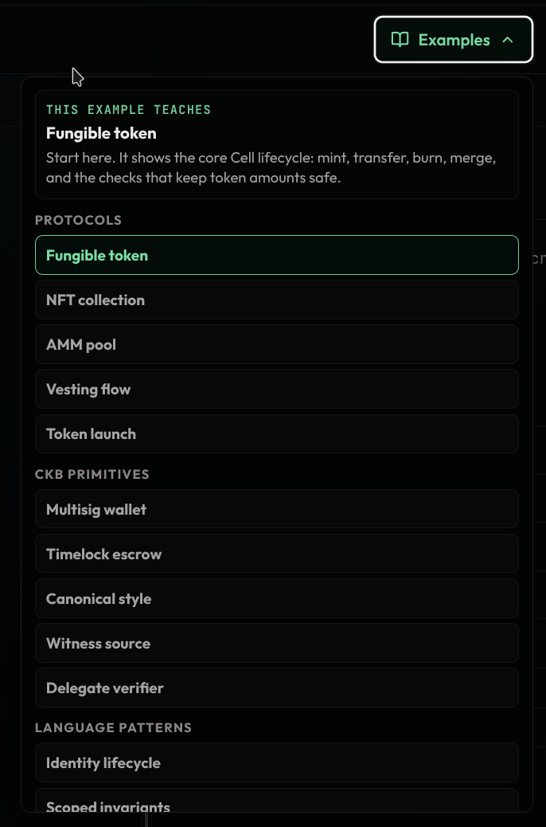Open the Identity lifecycle example
This screenshot has width=546, height=827.
point(277,762)
